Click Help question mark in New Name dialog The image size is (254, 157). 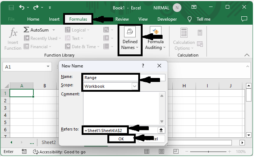coord(143,66)
